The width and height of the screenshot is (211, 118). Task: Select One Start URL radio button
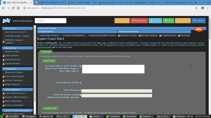pos(80,66)
